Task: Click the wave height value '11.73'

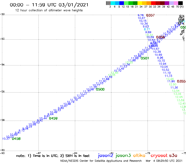Action: (x=168, y=76)
